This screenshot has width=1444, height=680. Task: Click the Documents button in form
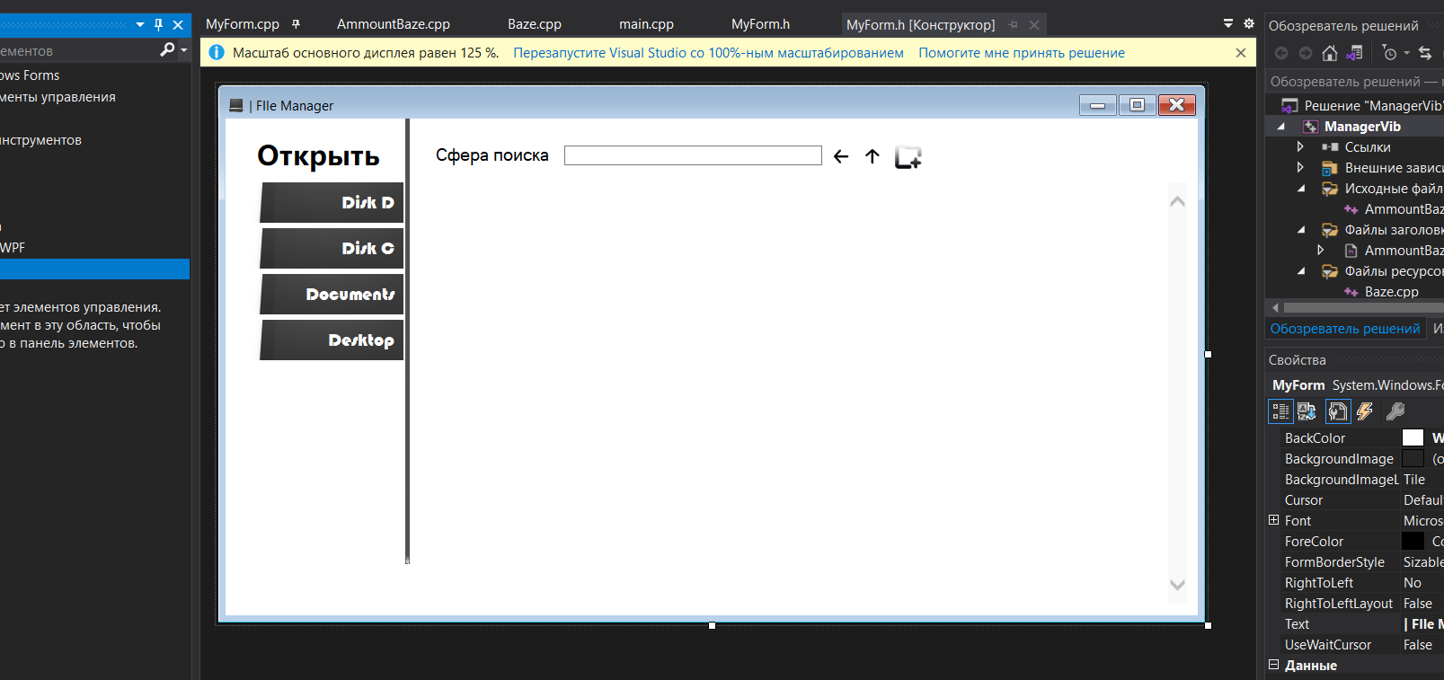332,294
